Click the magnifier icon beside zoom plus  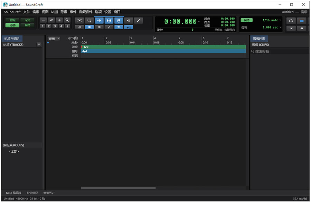[67, 20]
